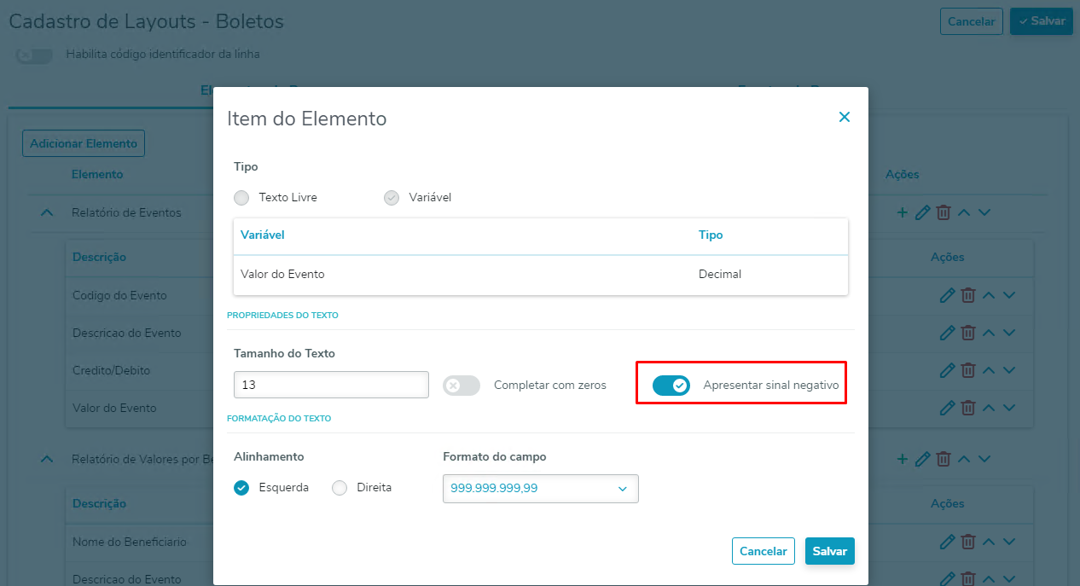Click Cancelar button in dialog
This screenshot has height=586, width=1080.
pos(763,551)
